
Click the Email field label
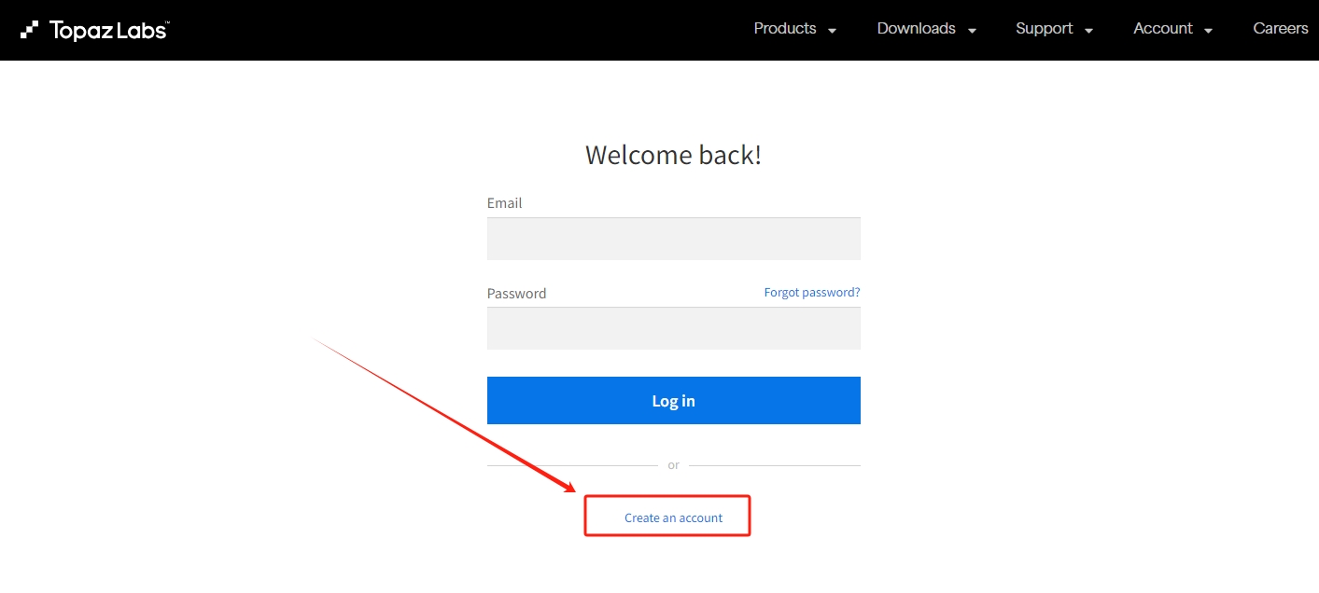[x=504, y=203]
